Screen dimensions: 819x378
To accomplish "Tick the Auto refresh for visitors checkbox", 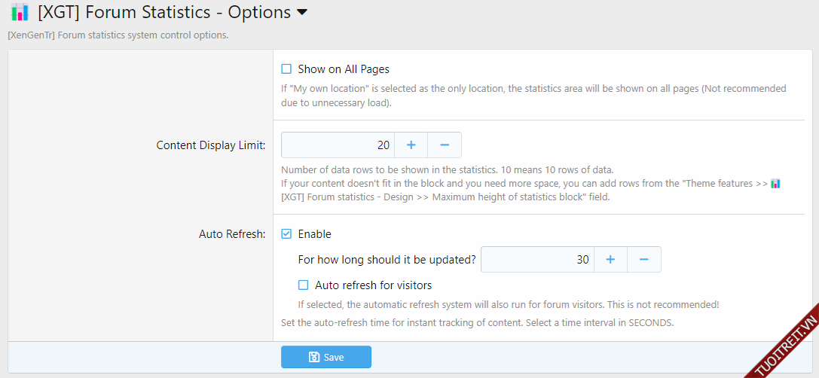I will click(304, 285).
